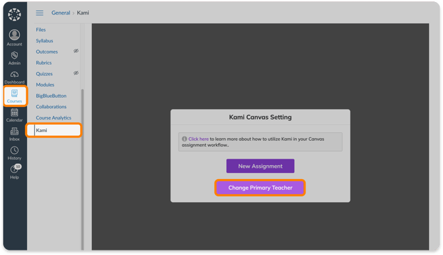
Task: Open the Canvas logo home icon
Action: tap(15, 15)
